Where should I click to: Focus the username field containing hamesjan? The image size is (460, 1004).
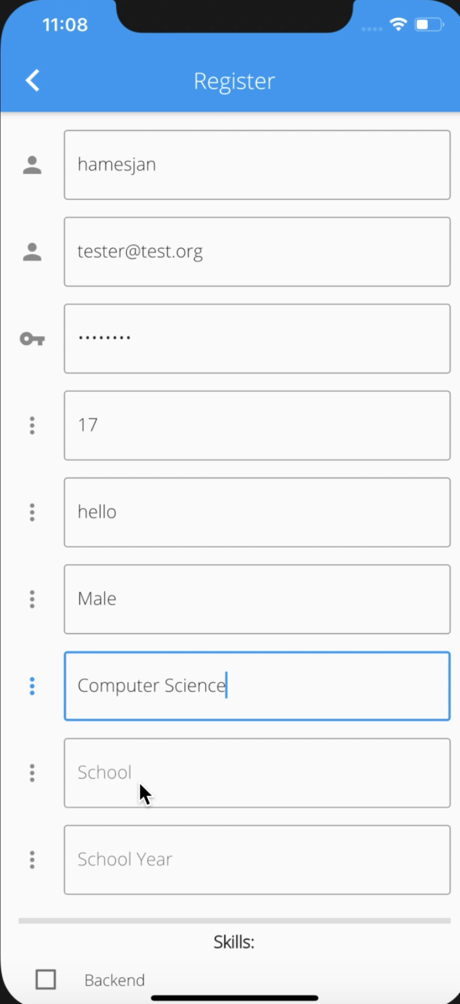pos(257,165)
